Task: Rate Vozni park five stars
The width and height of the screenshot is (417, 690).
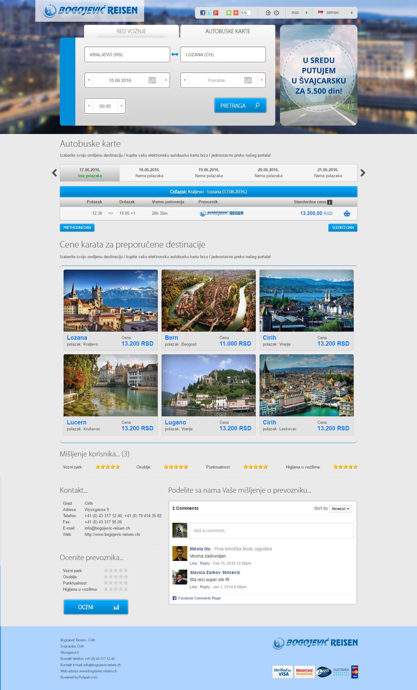Action: [x=126, y=571]
